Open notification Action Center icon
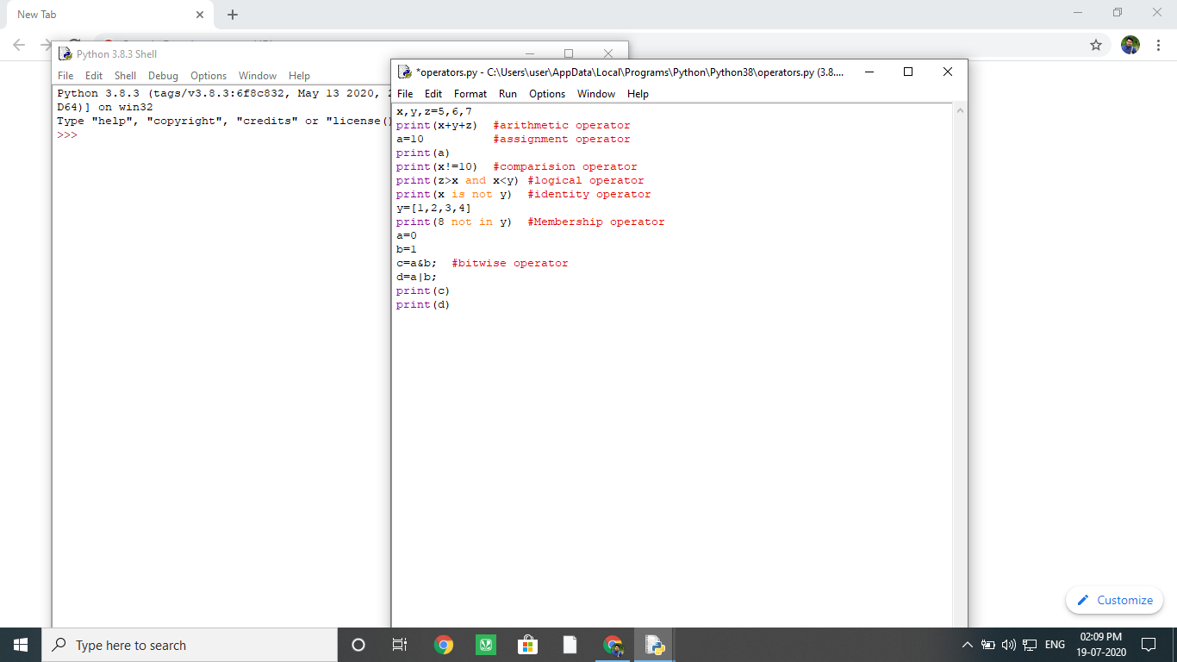The width and height of the screenshot is (1177, 662). click(x=1148, y=645)
